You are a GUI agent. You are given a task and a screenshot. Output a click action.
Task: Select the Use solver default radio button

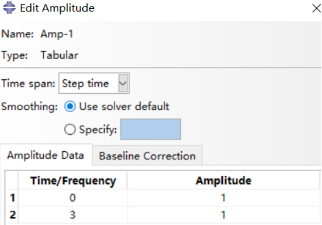pos(70,106)
